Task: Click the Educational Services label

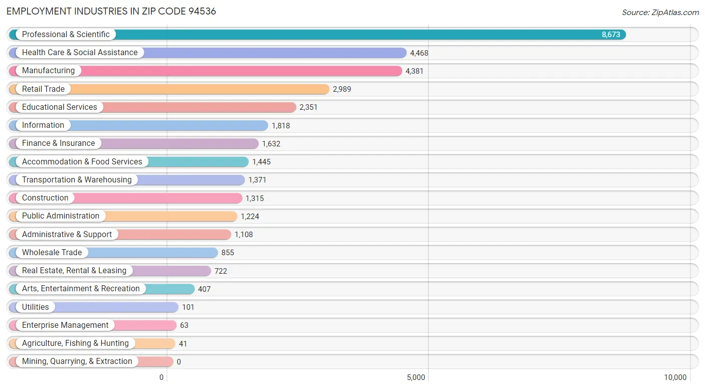Action: coord(60,107)
